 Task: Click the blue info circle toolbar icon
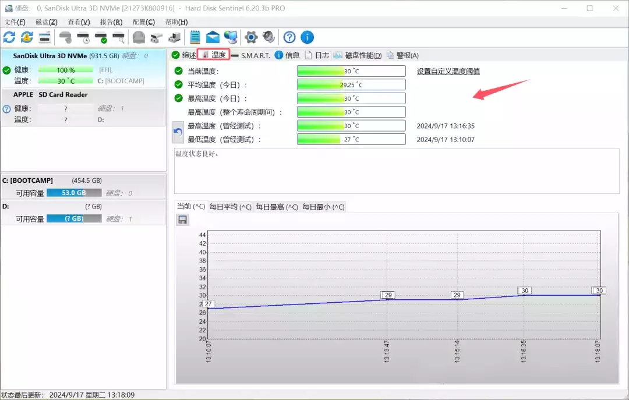pyautogui.click(x=307, y=37)
